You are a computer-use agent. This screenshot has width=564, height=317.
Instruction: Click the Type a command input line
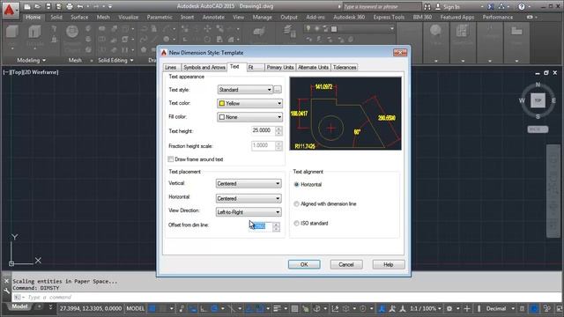286,298
